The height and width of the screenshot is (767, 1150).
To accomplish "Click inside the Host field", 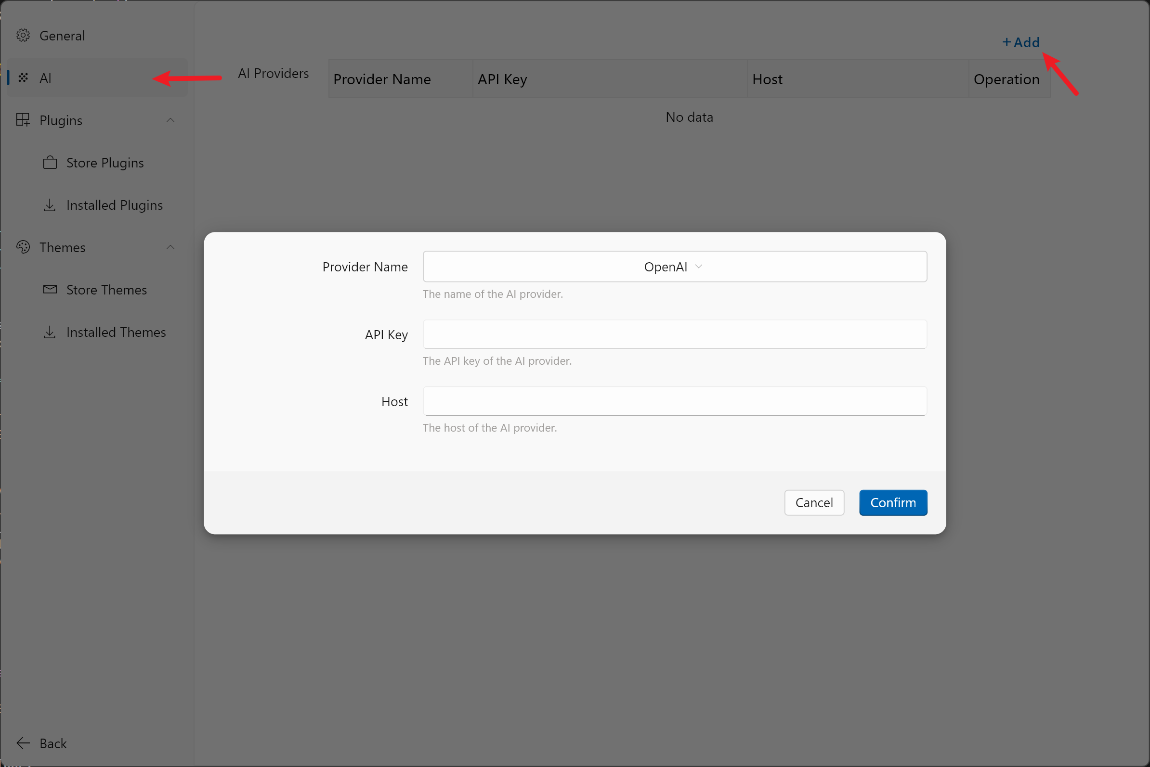I will pos(674,401).
